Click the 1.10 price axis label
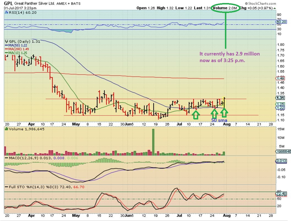 coord(281,120)
